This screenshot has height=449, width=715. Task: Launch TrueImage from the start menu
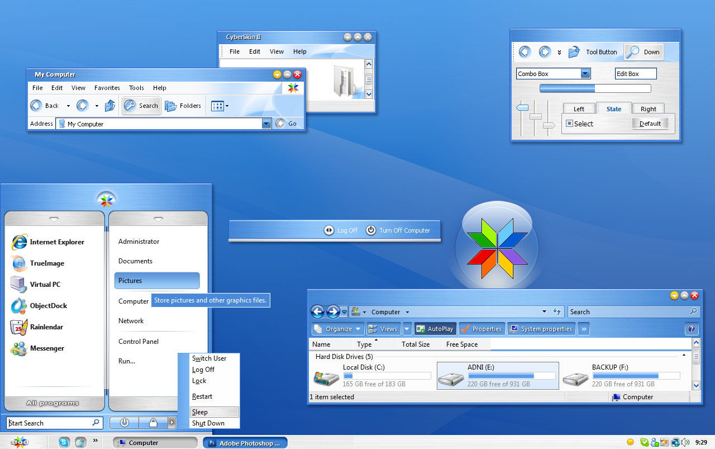pyautogui.click(x=38, y=263)
